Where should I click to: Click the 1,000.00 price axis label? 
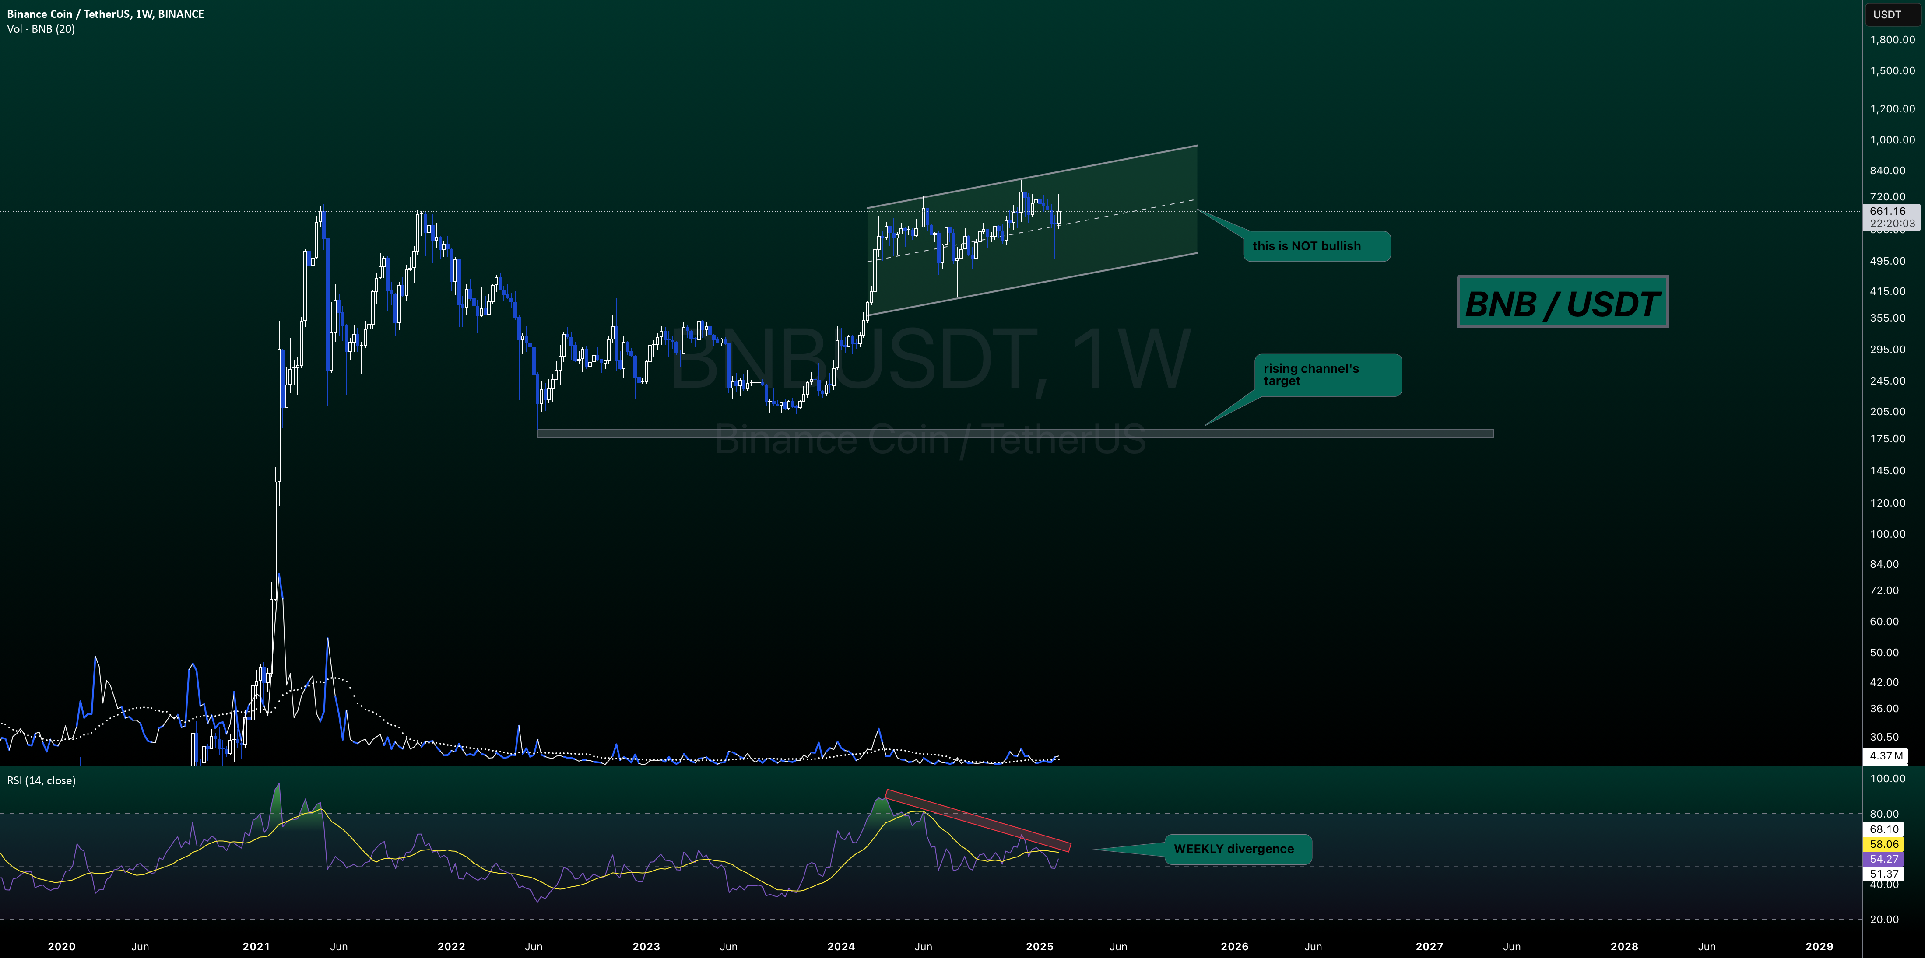1892,140
